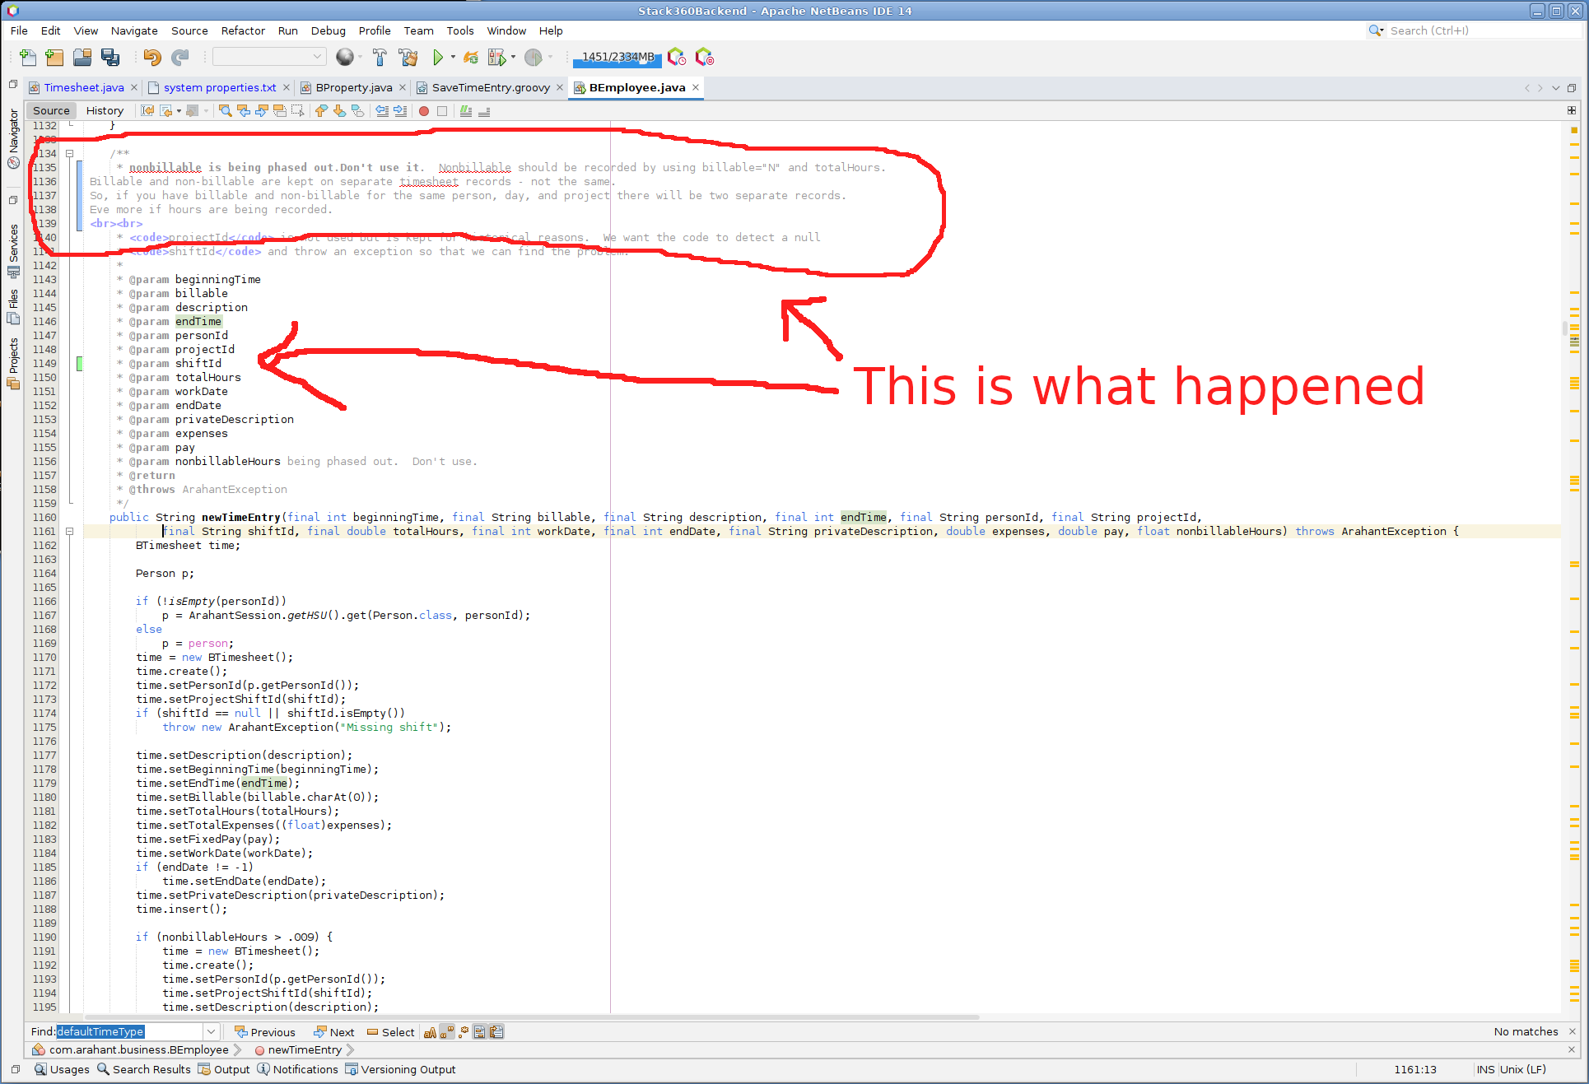Click the Build Project hammer icon
Screen dimensions: 1589x1084
coord(380,57)
